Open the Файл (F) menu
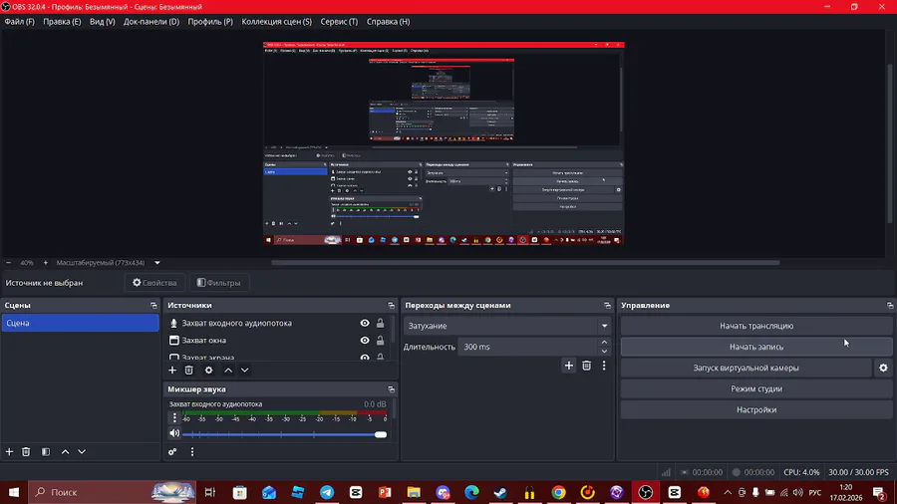The image size is (897, 504). point(20,22)
